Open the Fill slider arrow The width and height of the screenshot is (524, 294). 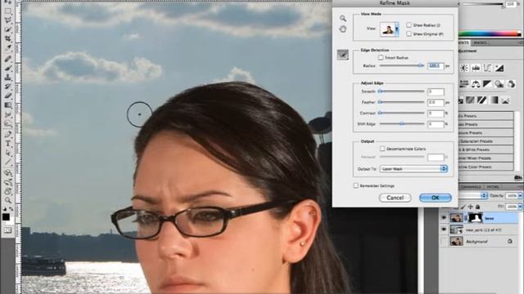[520, 207]
